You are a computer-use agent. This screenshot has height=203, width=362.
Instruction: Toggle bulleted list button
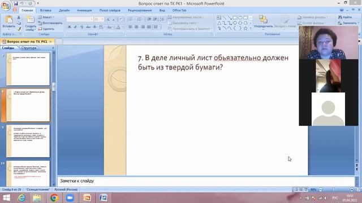131,19
